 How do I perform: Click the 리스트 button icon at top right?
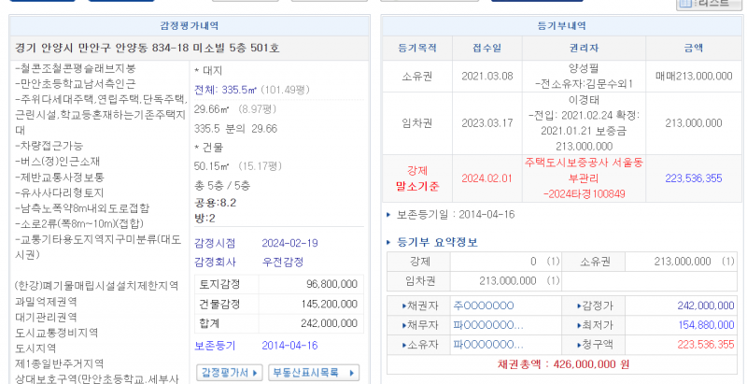(x=709, y=4)
